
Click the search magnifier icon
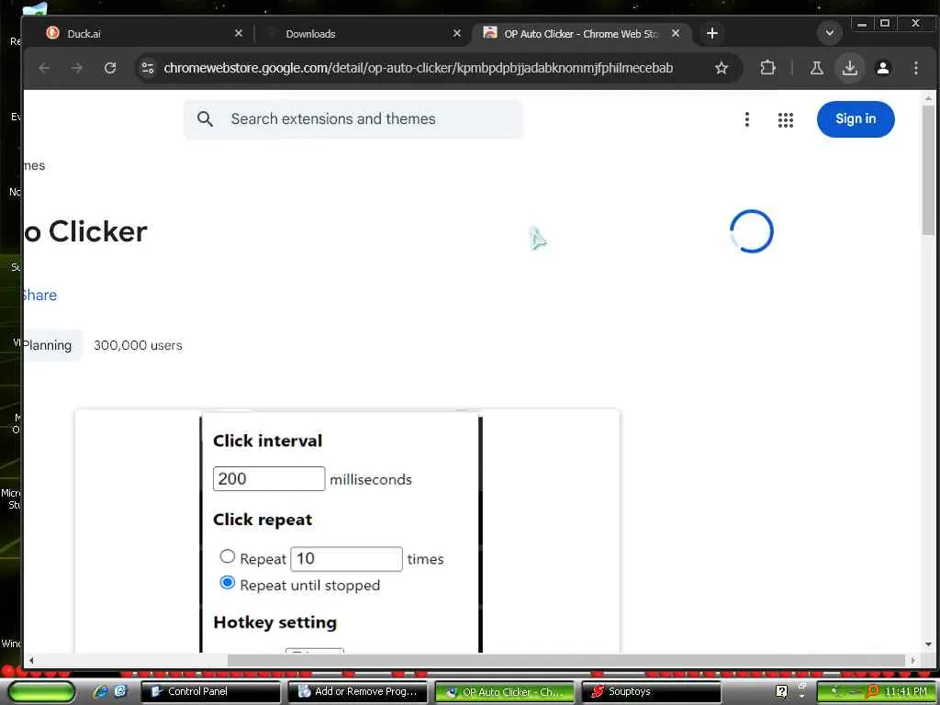(x=205, y=118)
